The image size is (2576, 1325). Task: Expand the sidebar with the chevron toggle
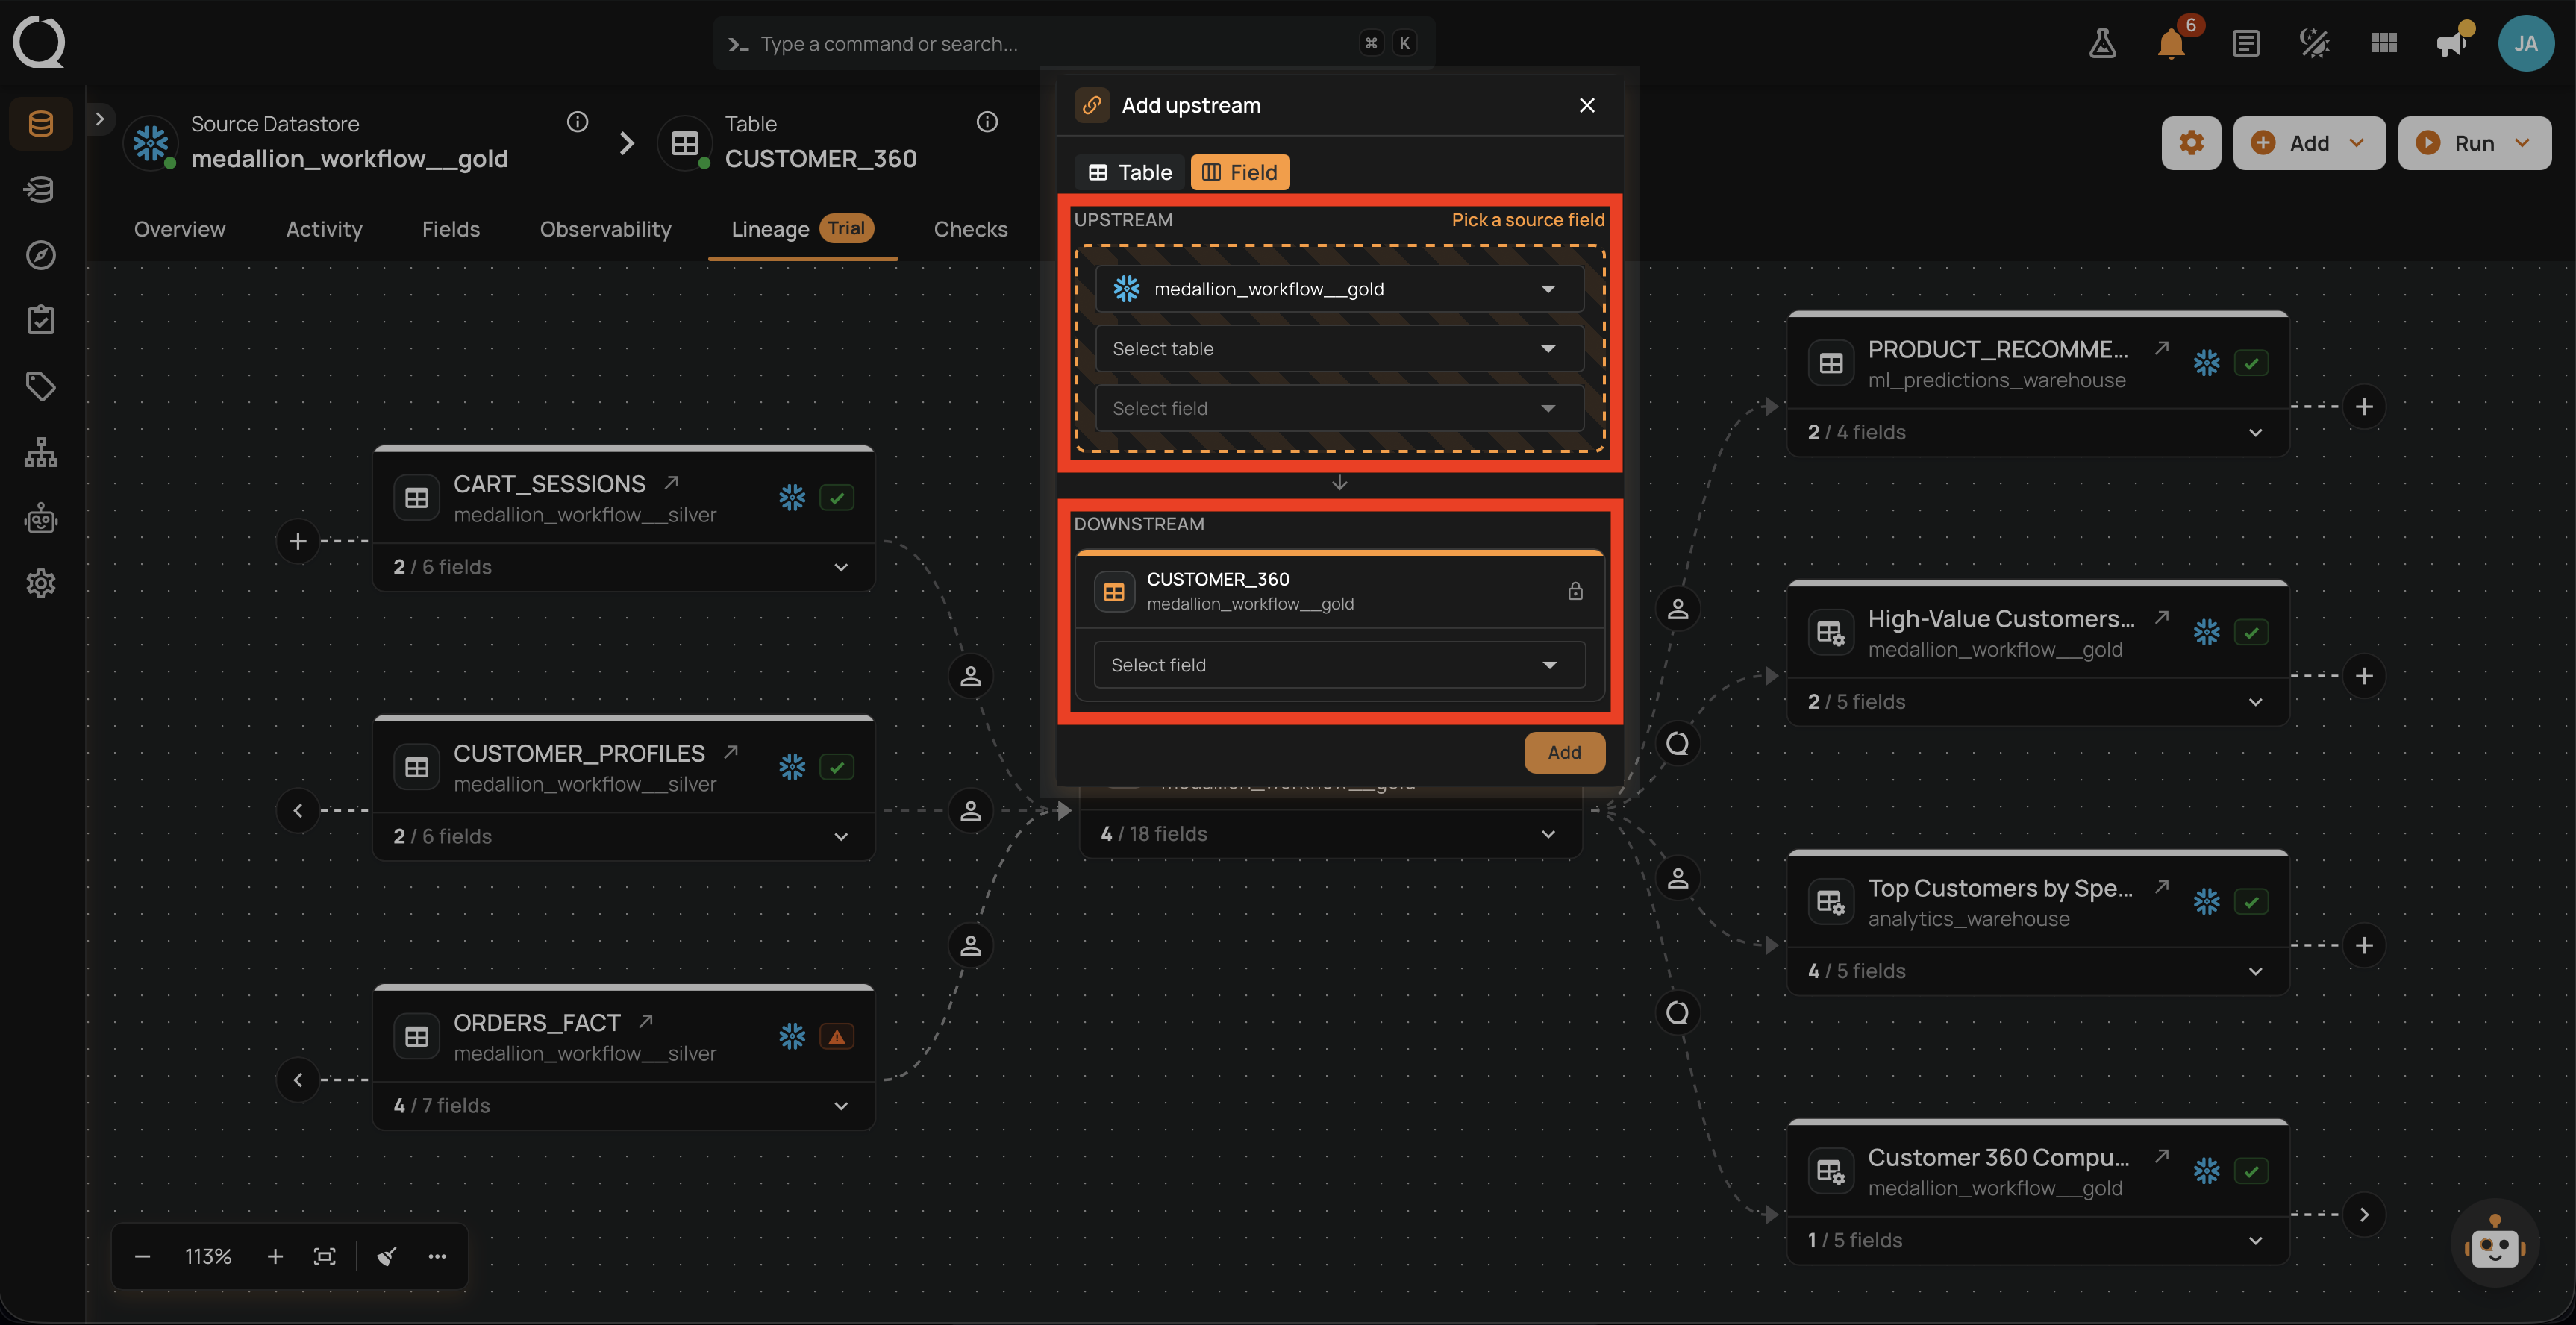pos(100,118)
